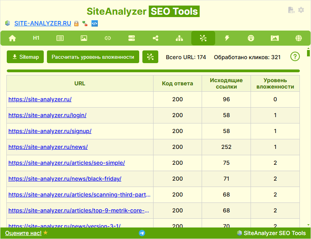Open the articles/seo-simple/ link

pos(67,163)
